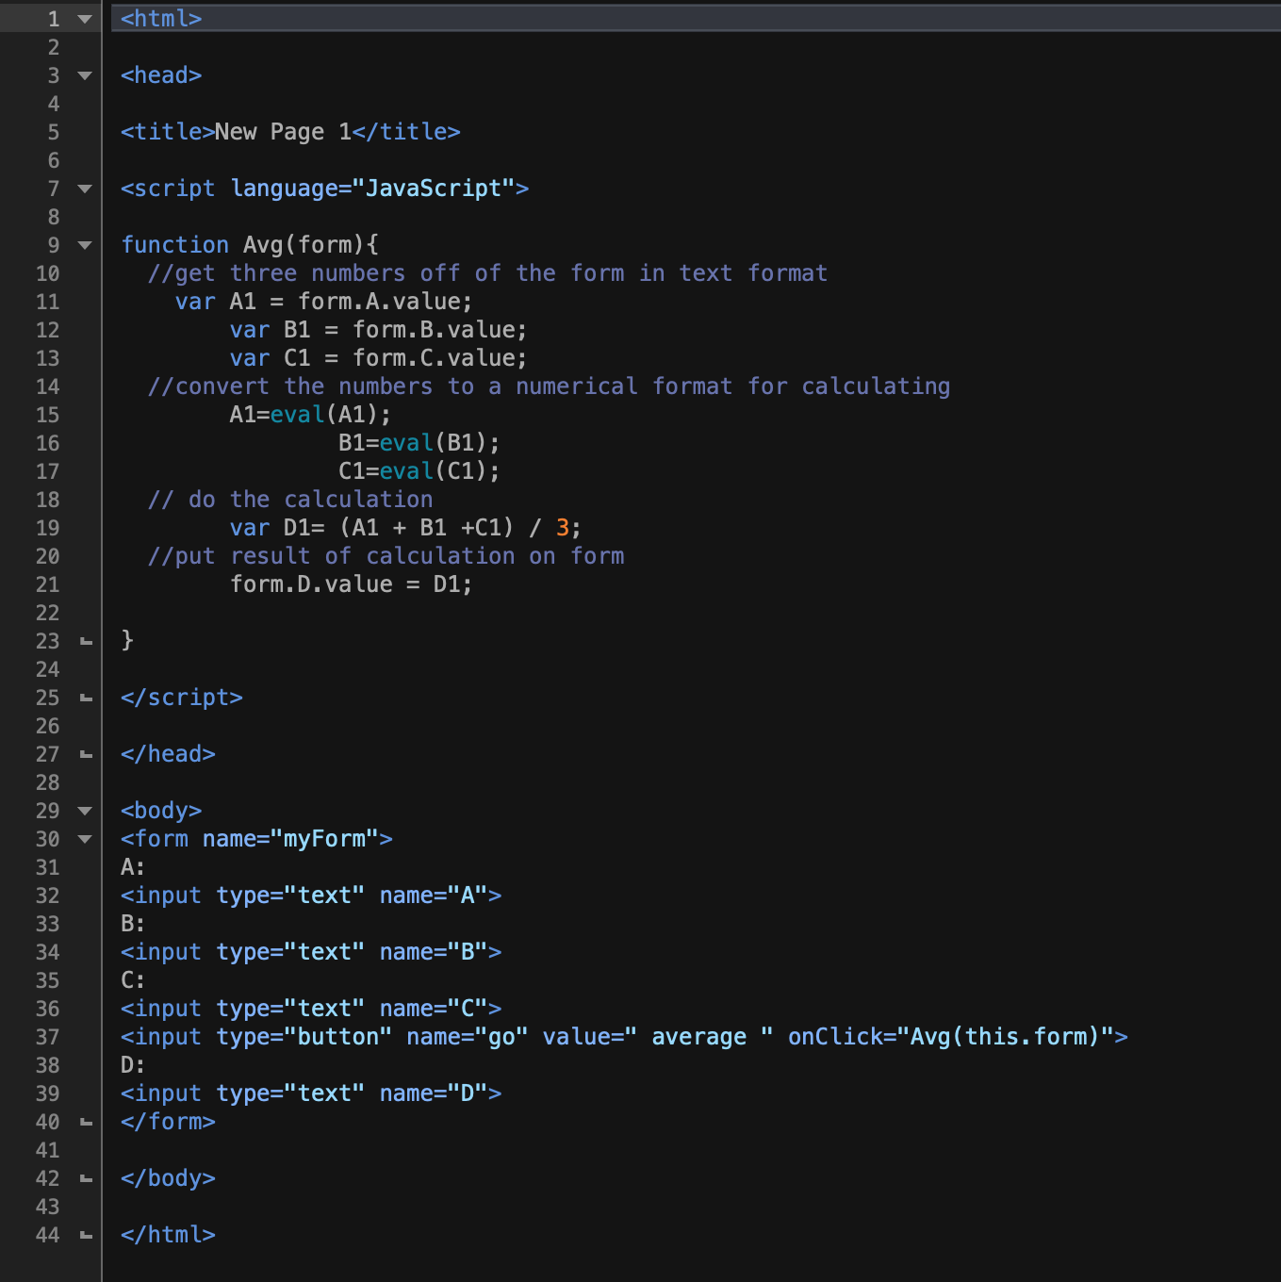Image resolution: width=1281 pixels, height=1282 pixels.
Task: Click the fold end marker beside </html>
Action: 83,1235
